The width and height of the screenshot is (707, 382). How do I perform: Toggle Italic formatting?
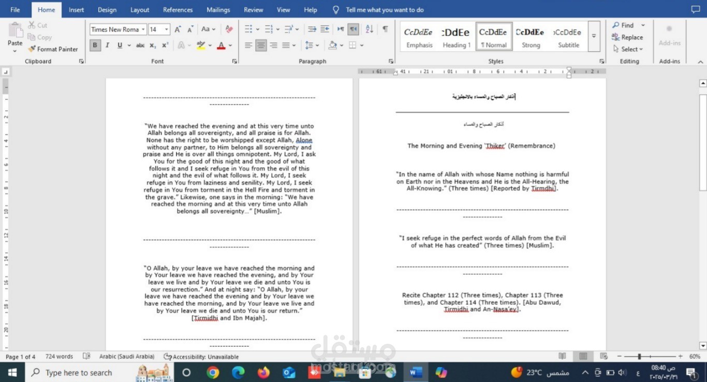coord(108,46)
